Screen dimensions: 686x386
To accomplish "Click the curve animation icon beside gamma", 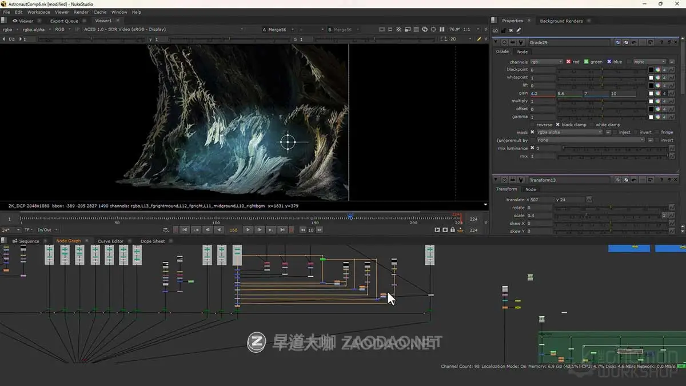I will click(672, 117).
